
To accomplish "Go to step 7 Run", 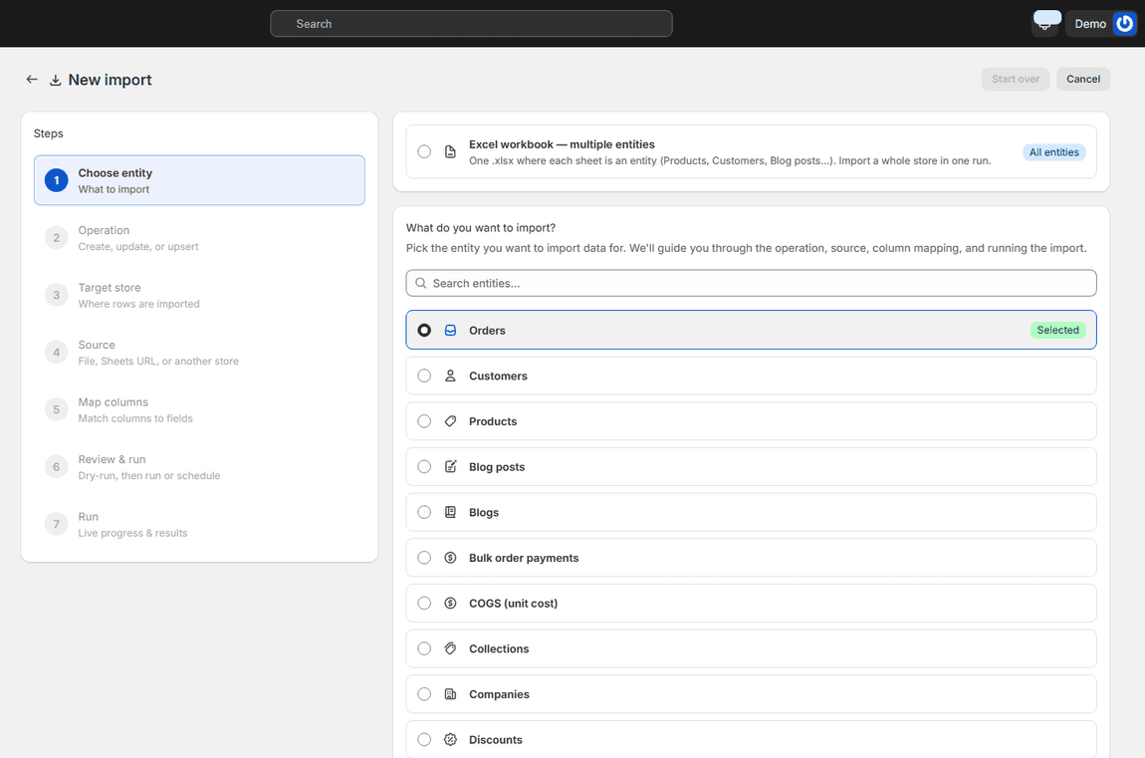I will pos(199,524).
